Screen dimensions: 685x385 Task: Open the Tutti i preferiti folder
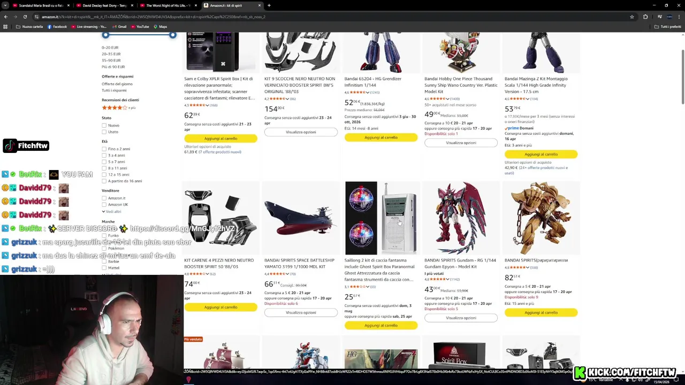(668, 27)
